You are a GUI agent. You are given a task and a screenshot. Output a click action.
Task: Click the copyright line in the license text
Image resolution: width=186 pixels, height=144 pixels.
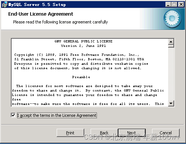click(x=76, y=55)
